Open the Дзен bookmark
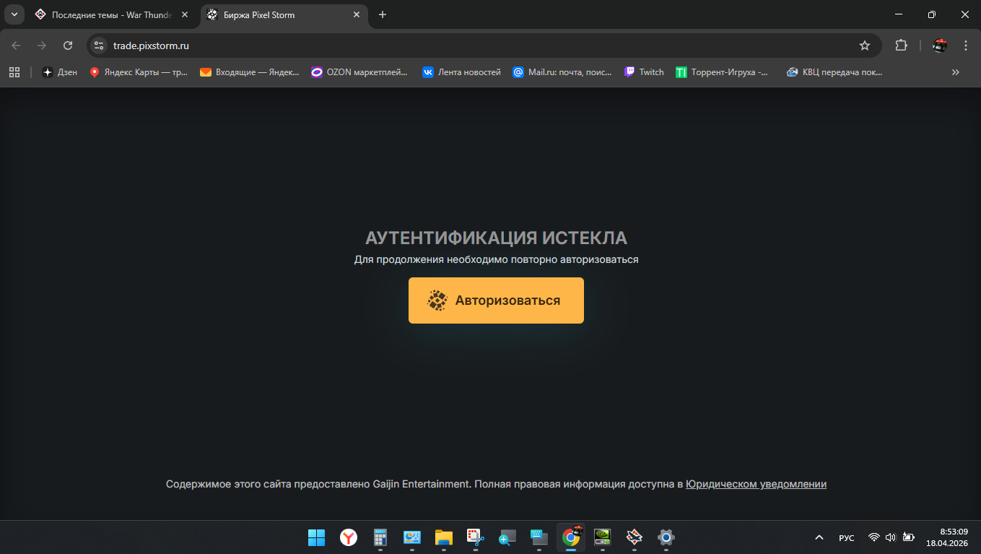981x554 pixels. (59, 72)
